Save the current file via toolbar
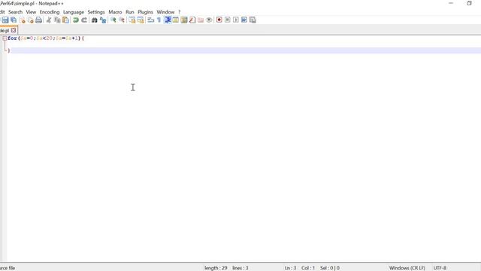 click(x=5, y=20)
